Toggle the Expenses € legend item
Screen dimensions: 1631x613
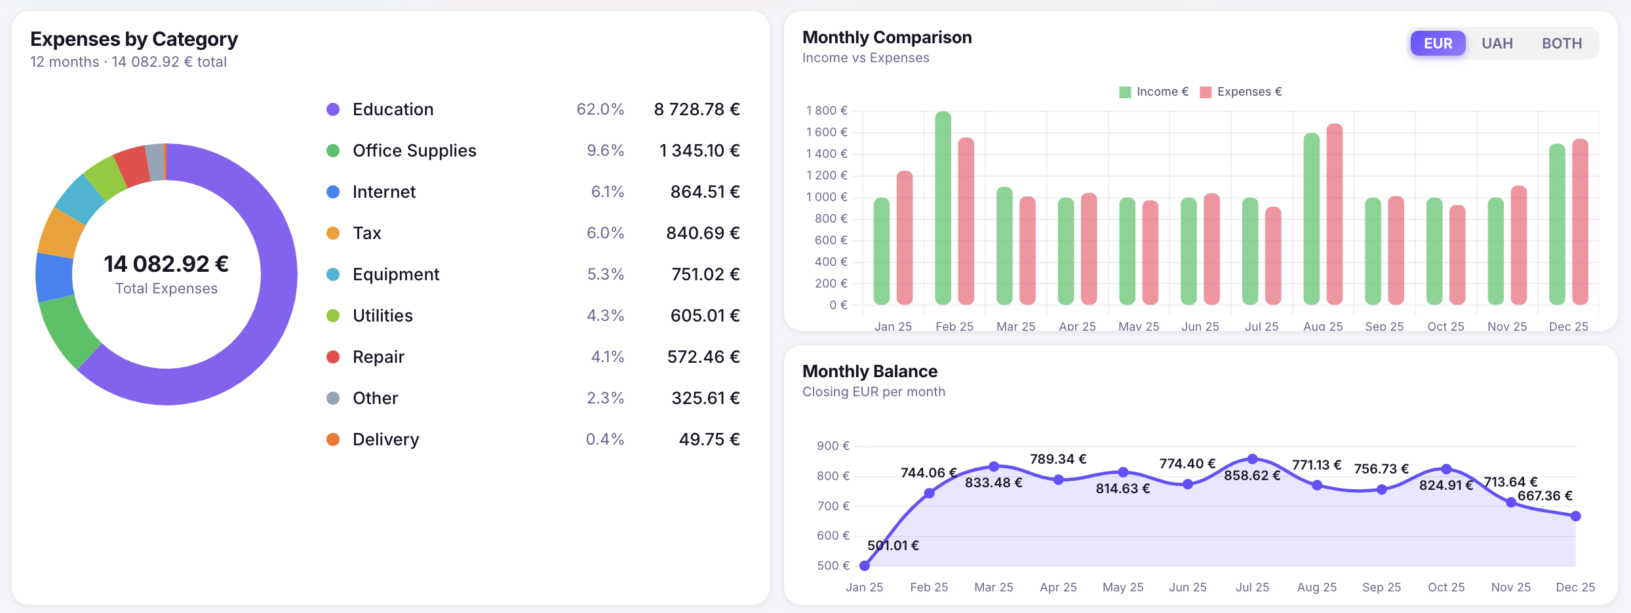click(1240, 92)
